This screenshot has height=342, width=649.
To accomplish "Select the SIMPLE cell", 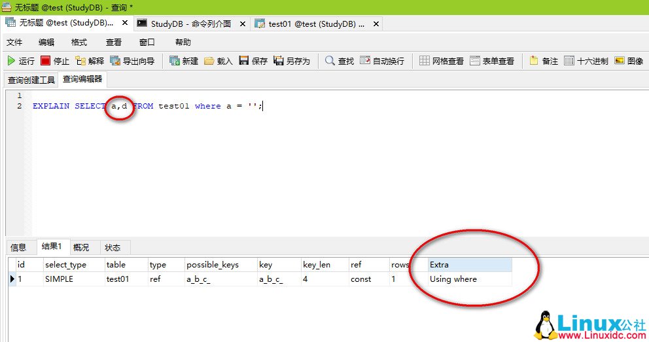I will [x=74, y=279].
